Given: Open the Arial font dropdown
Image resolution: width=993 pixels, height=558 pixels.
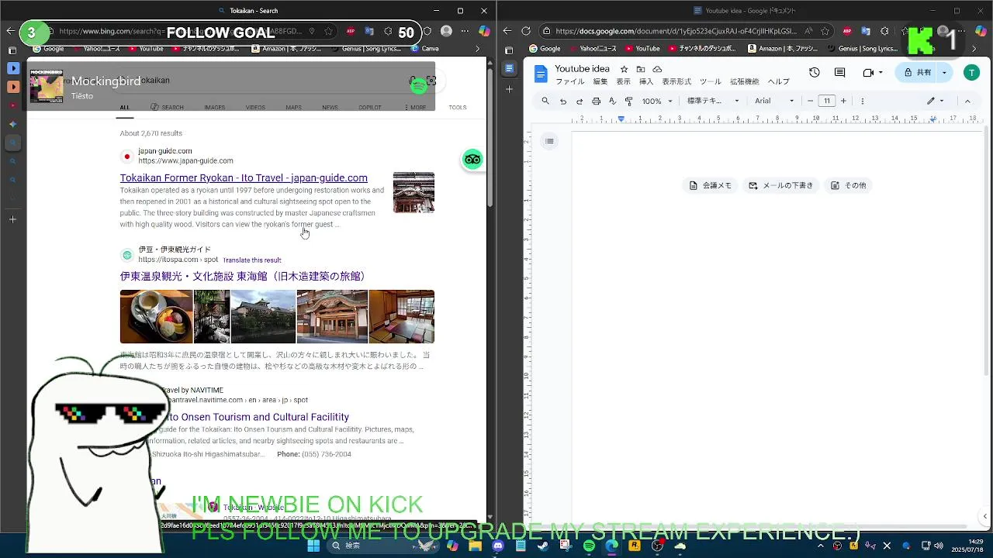Looking at the screenshot, I should 774,101.
